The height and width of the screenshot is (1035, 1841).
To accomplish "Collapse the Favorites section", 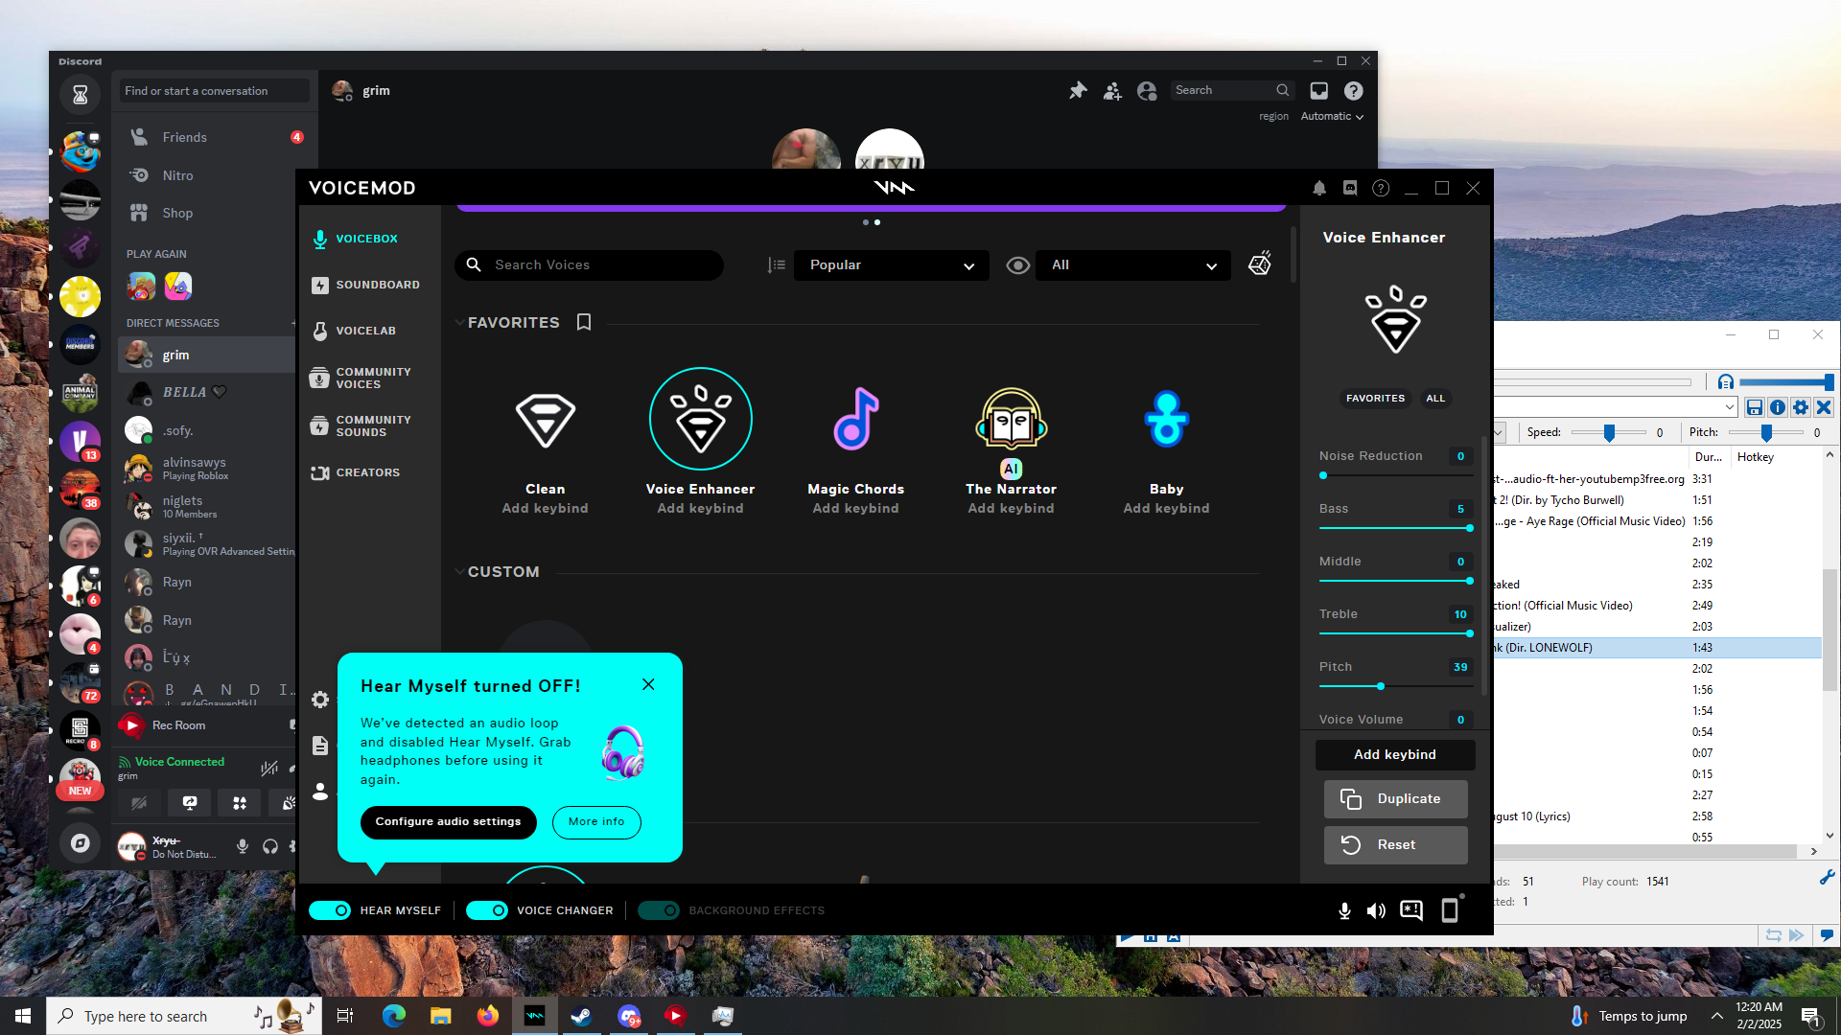I will point(459,323).
